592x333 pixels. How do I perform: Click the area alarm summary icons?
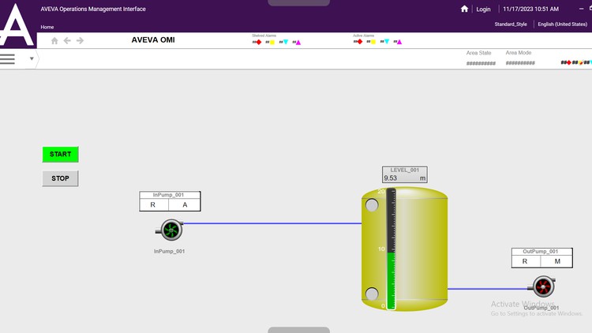tap(576, 62)
